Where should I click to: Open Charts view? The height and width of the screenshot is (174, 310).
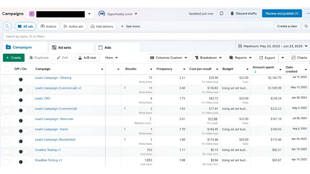[299, 58]
